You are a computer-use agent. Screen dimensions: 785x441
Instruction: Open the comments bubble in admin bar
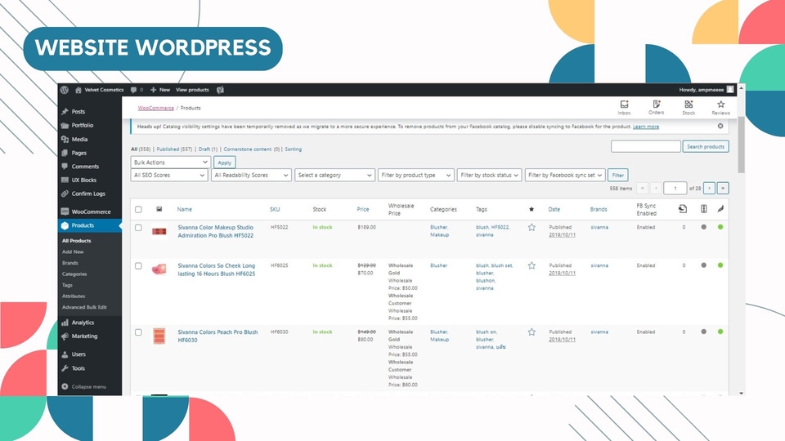(x=133, y=90)
